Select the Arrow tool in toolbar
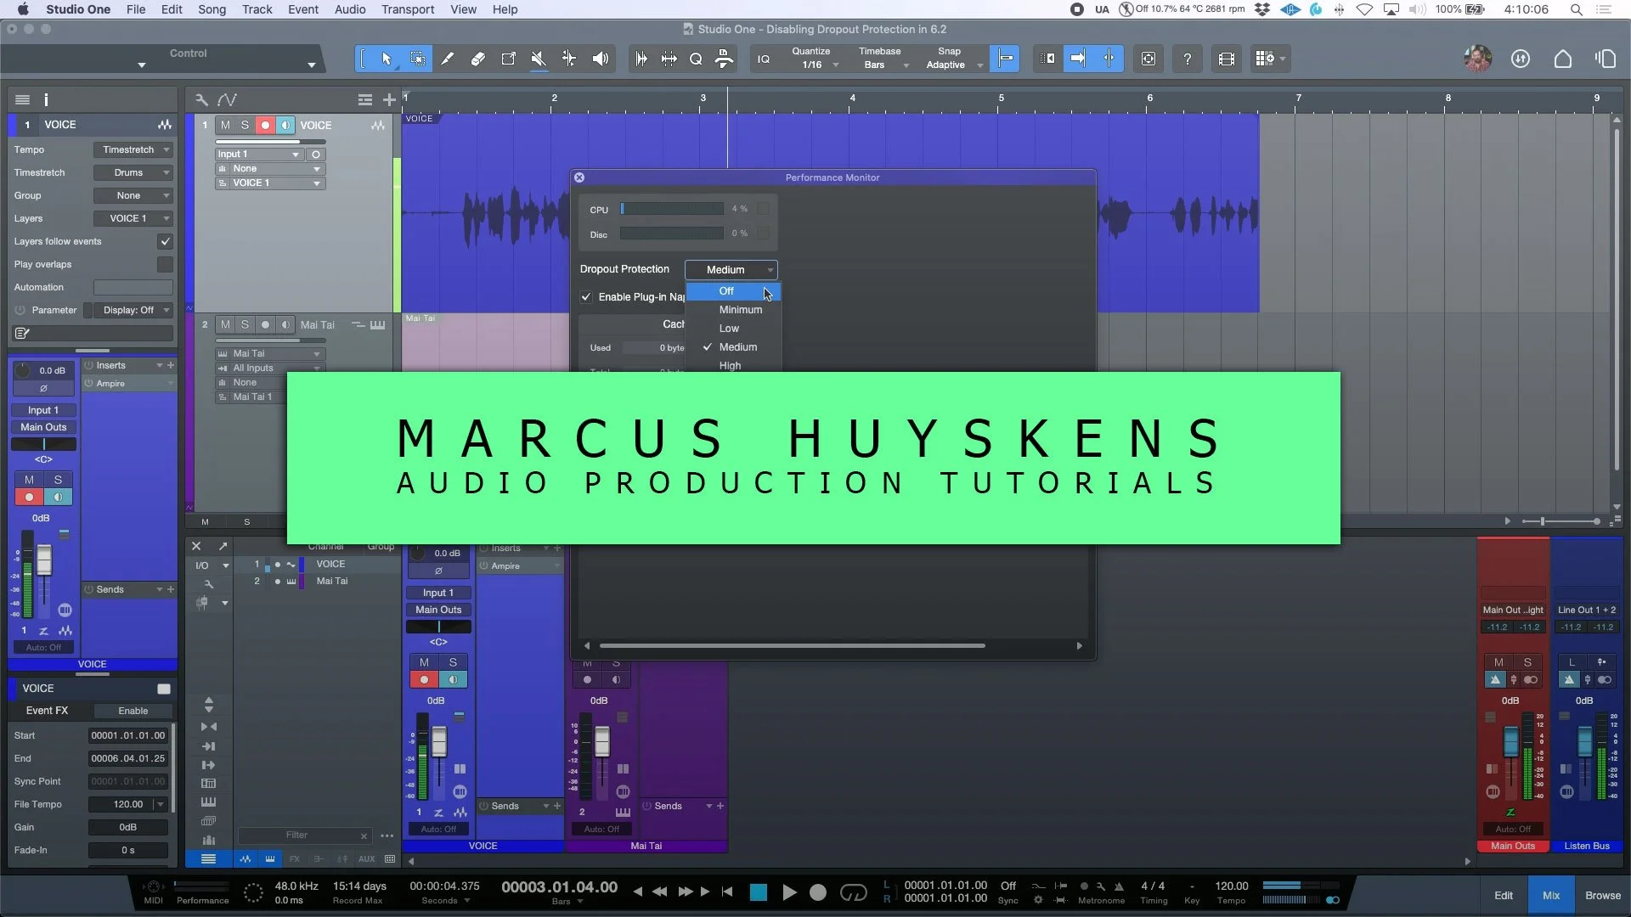This screenshot has width=1631, height=917. coord(387,59)
